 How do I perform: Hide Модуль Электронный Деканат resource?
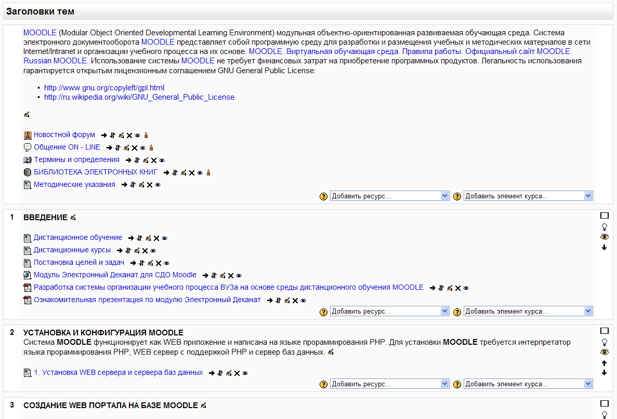(239, 276)
